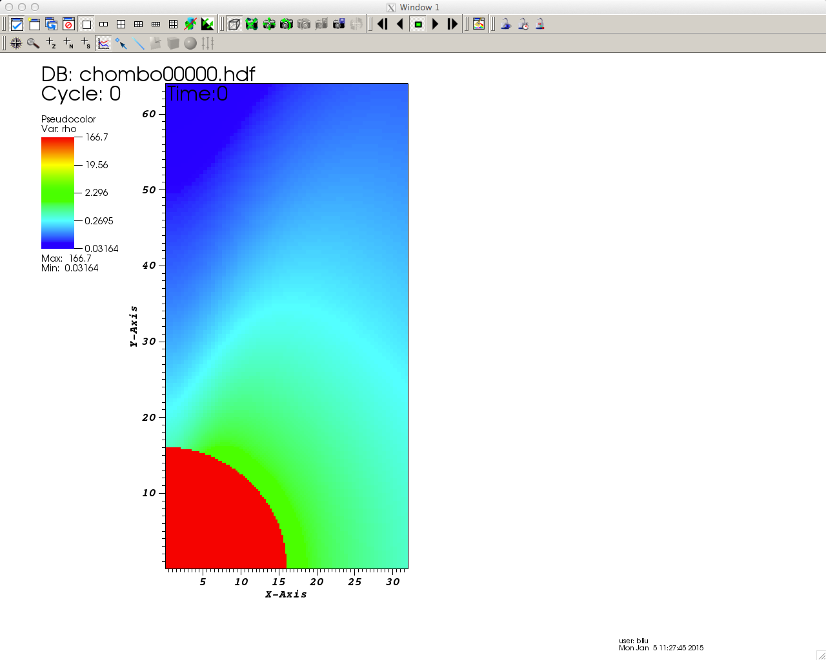Select the 2x3 window layout

[138, 24]
